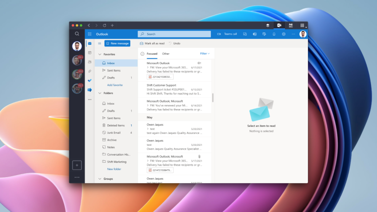Open Drafts under Favorites
The height and width of the screenshot is (212, 377).
116,78
